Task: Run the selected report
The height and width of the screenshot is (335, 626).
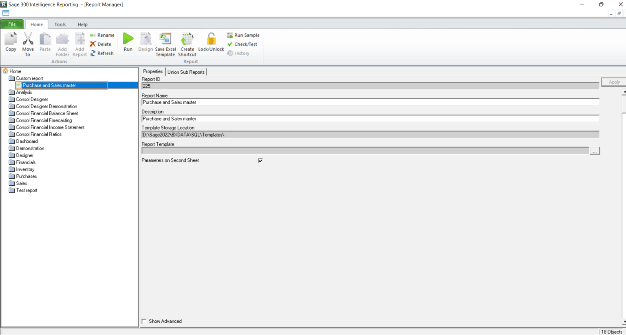Action: (128, 42)
